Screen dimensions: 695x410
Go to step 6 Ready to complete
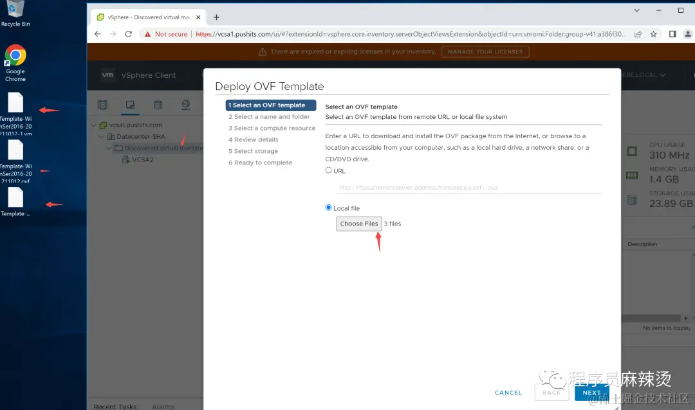tap(260, 163)
